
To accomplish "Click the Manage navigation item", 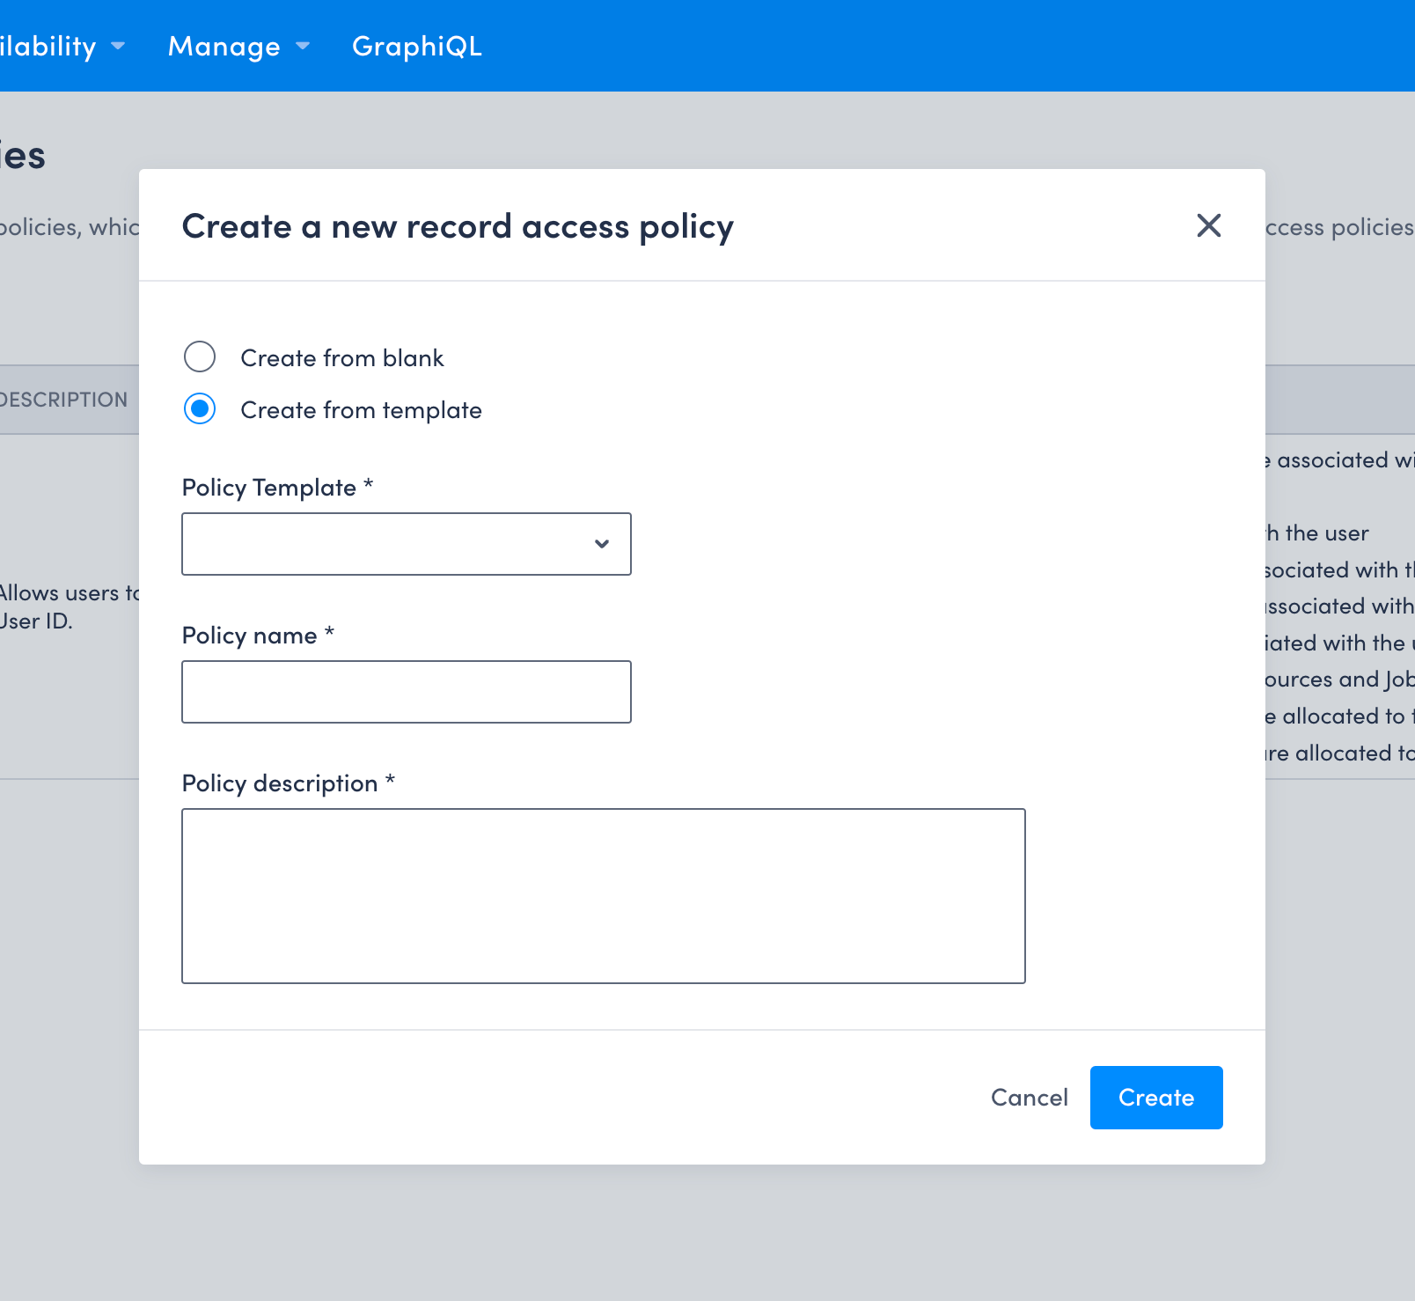I will coord(224,46).
